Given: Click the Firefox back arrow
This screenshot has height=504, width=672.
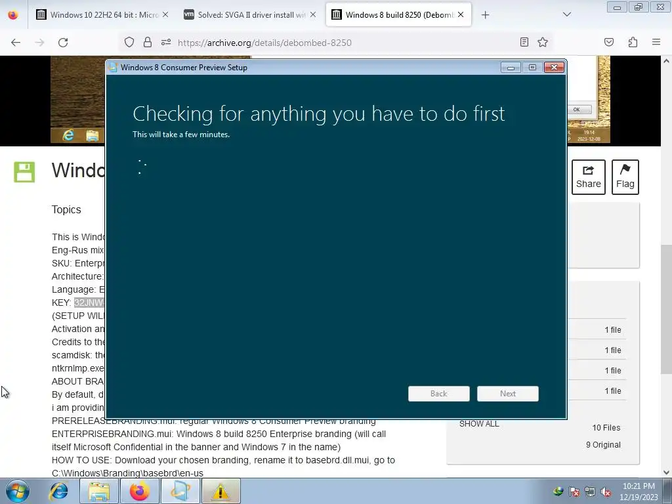Looking at the screenshot, I should [x=16, y=43].
